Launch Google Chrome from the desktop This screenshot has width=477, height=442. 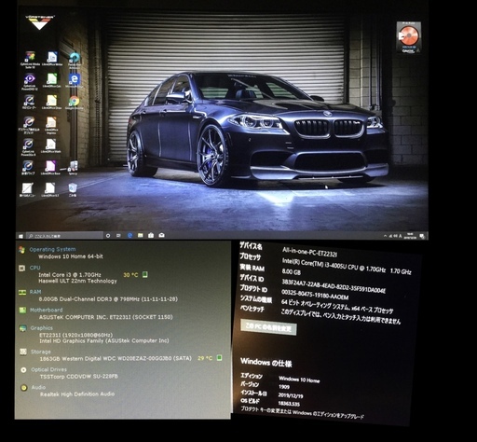tap(74, 103)
